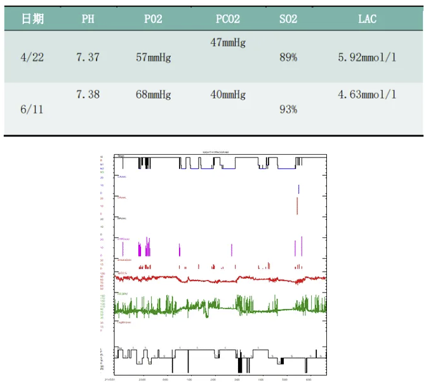Screen dimensions: 426x384
Task: Select the 6/11 date cell
Action: (x=32, y=109)
